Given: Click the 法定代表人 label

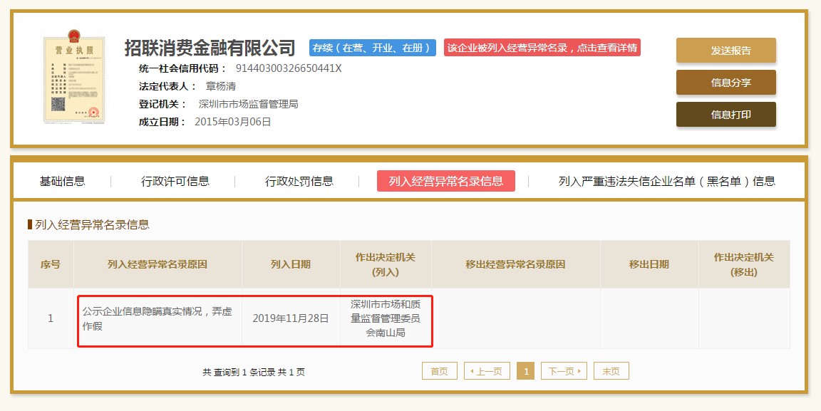Looking at the screenshot, I should 168,86.
